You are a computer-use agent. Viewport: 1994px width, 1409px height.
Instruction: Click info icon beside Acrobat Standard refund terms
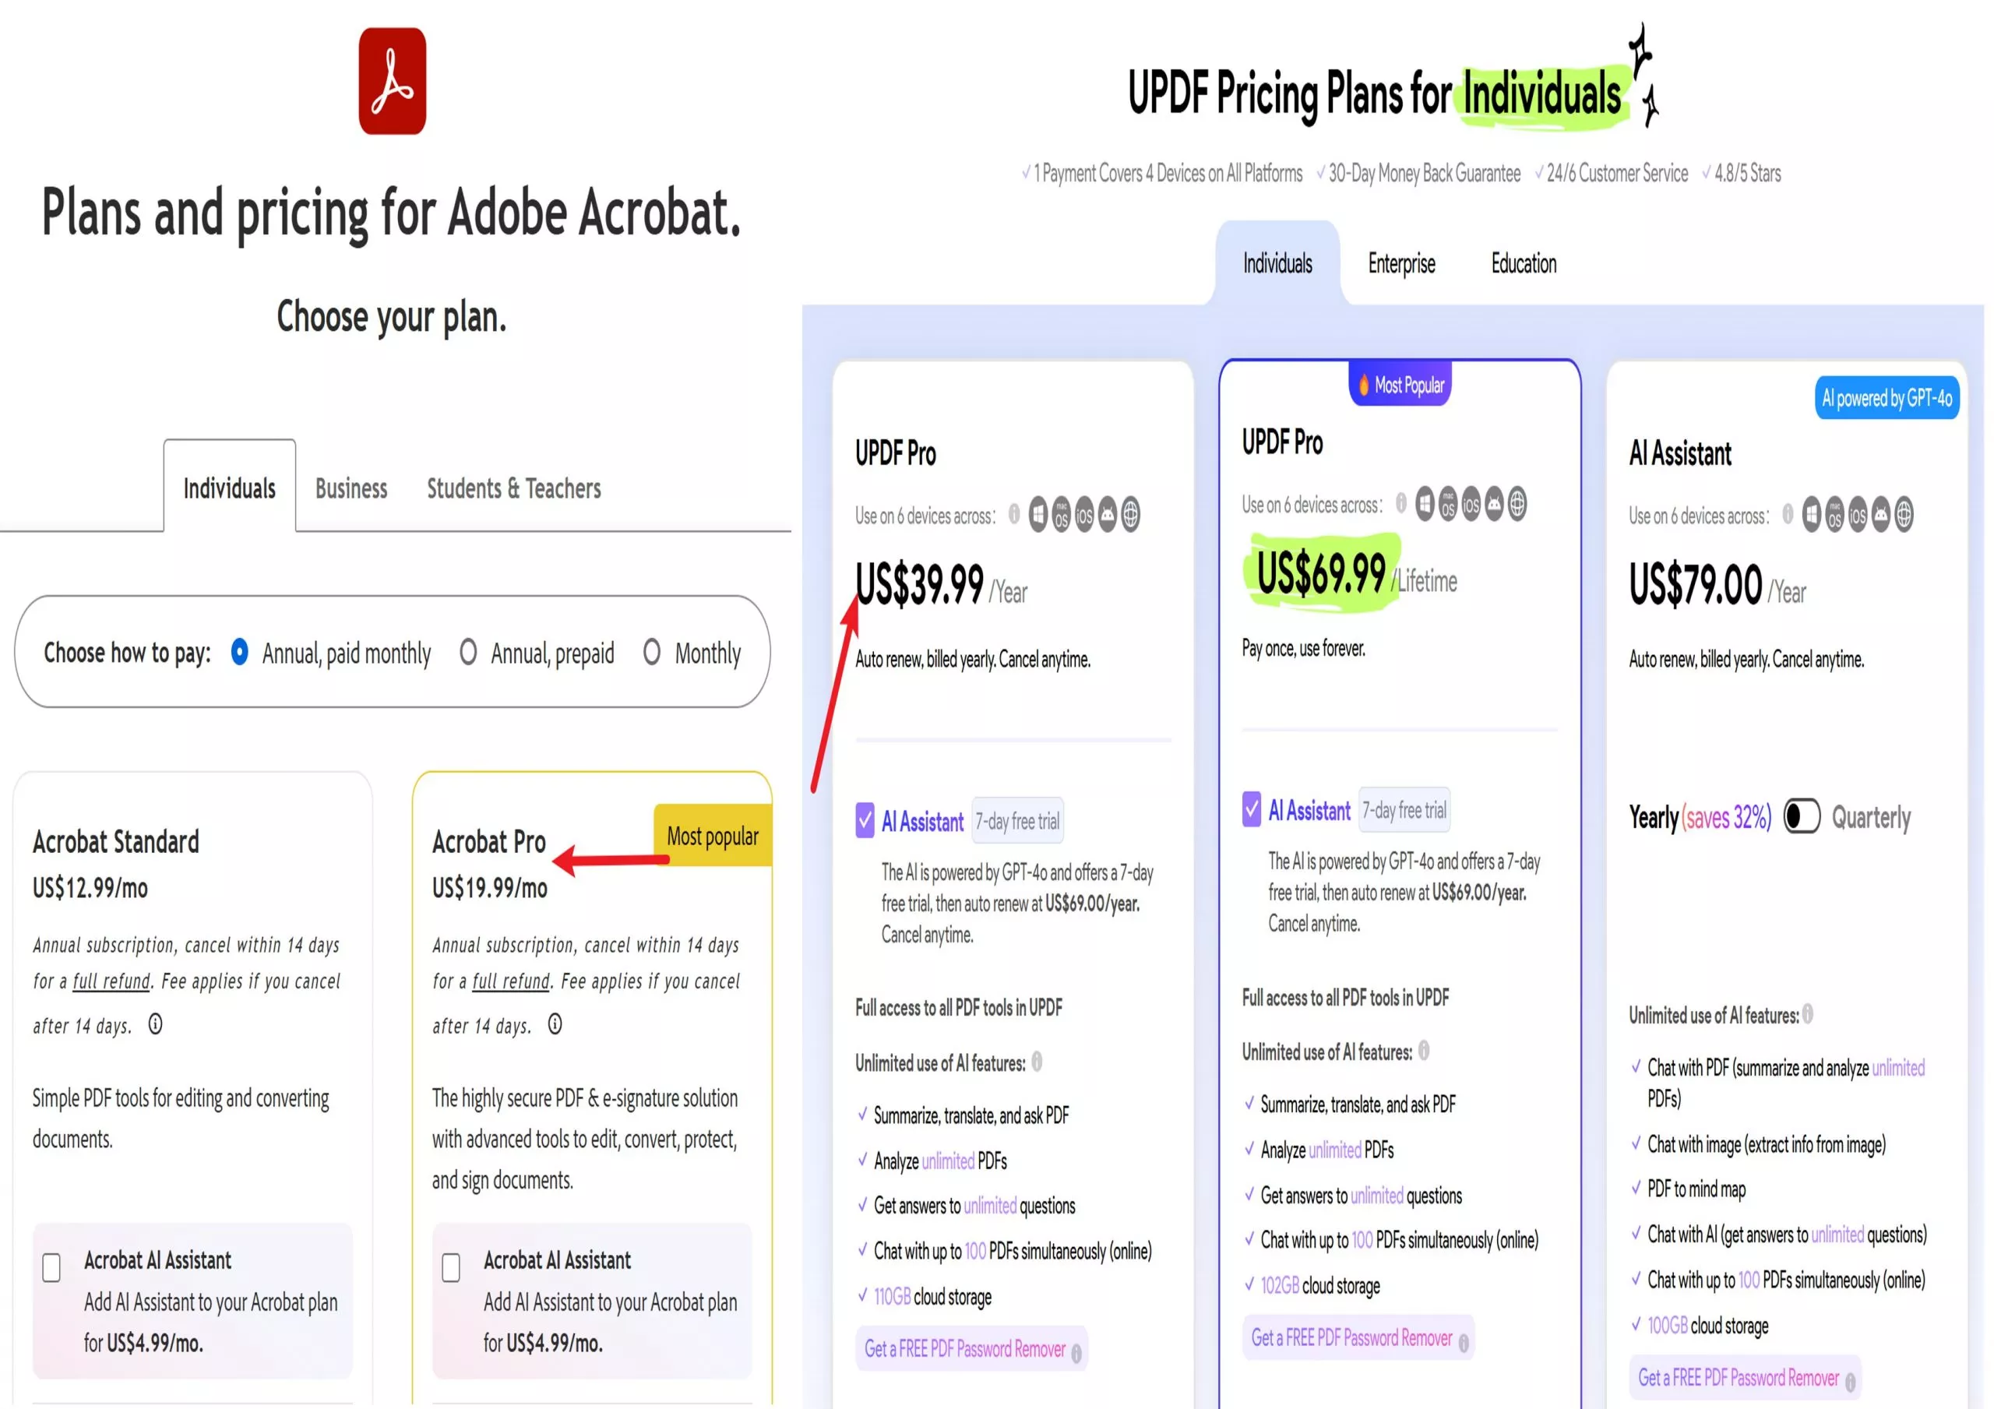click(156, 1024)
